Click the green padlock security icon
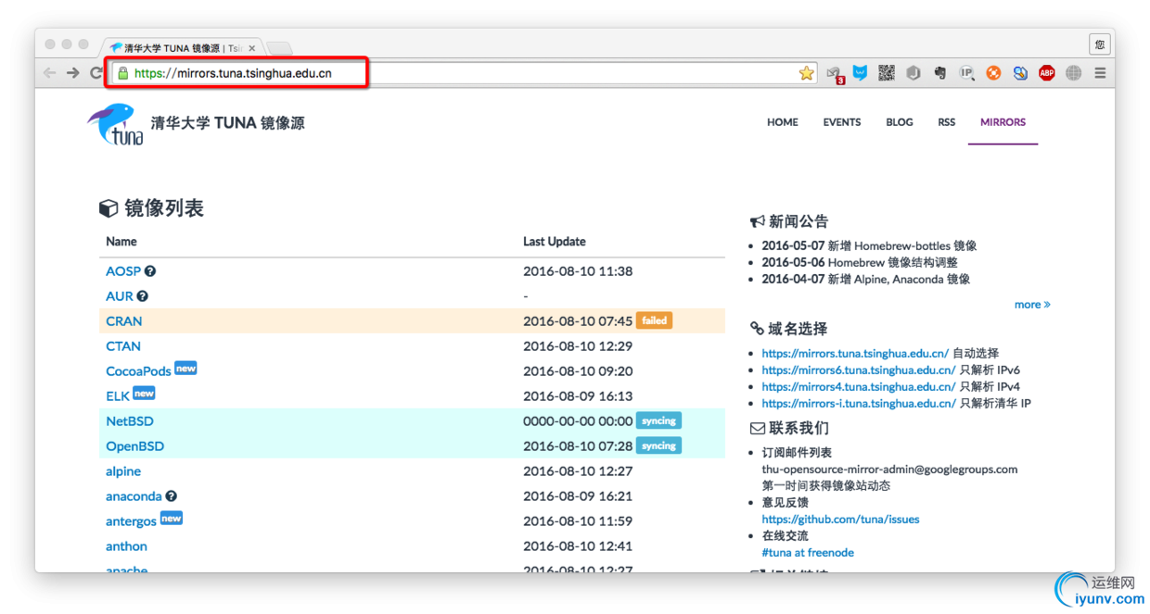This screenshot has width=1150, height=614. click(x=122, y=73)
